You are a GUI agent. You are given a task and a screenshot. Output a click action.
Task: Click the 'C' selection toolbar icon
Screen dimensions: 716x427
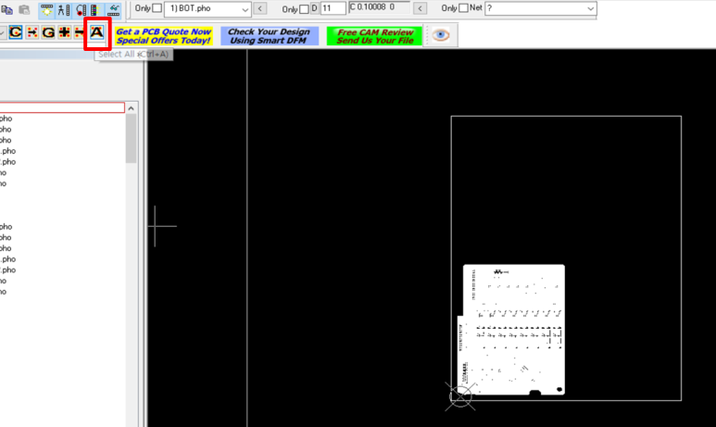click(x=16, y=32)
